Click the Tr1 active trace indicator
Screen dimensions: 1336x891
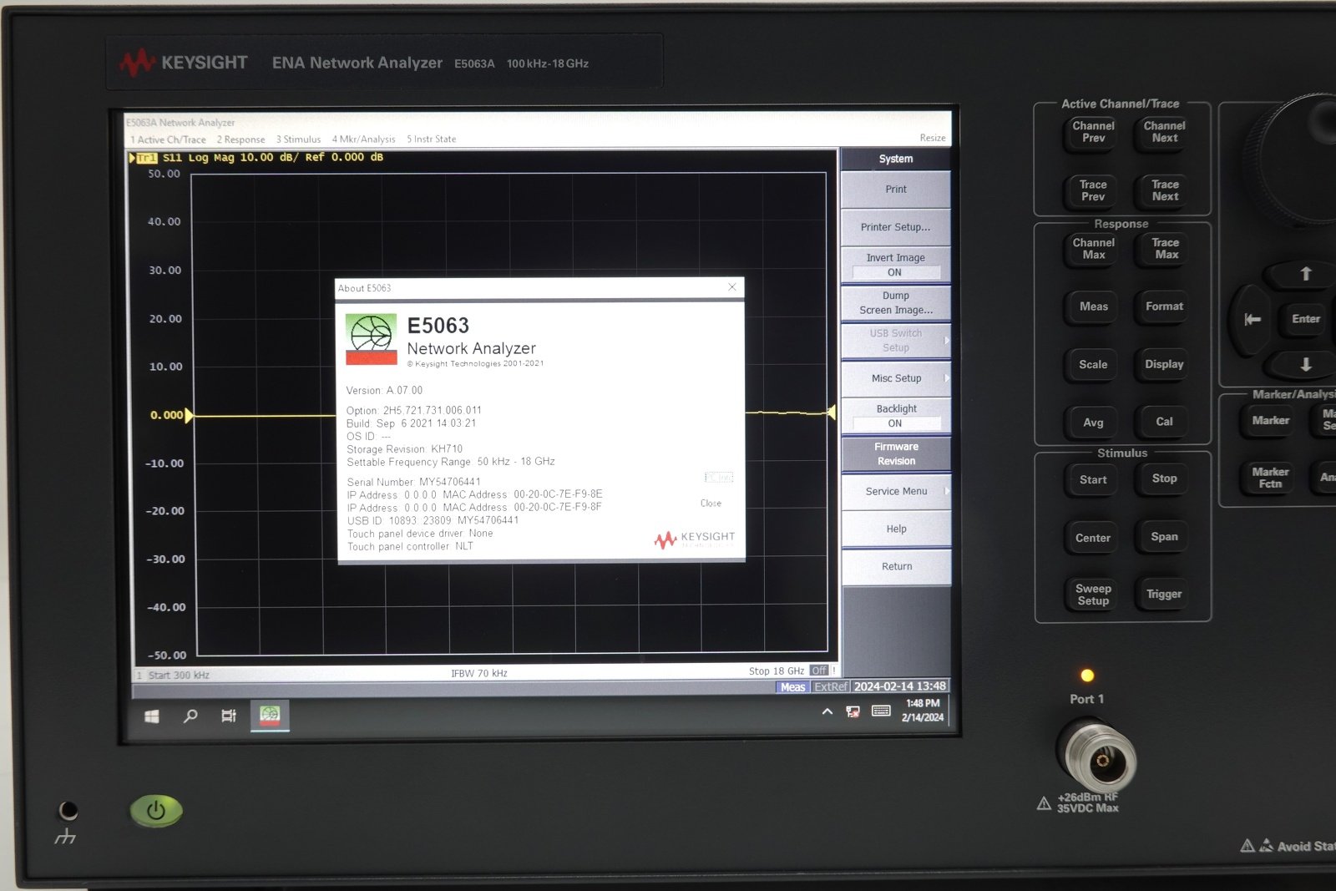click(146, 158)
